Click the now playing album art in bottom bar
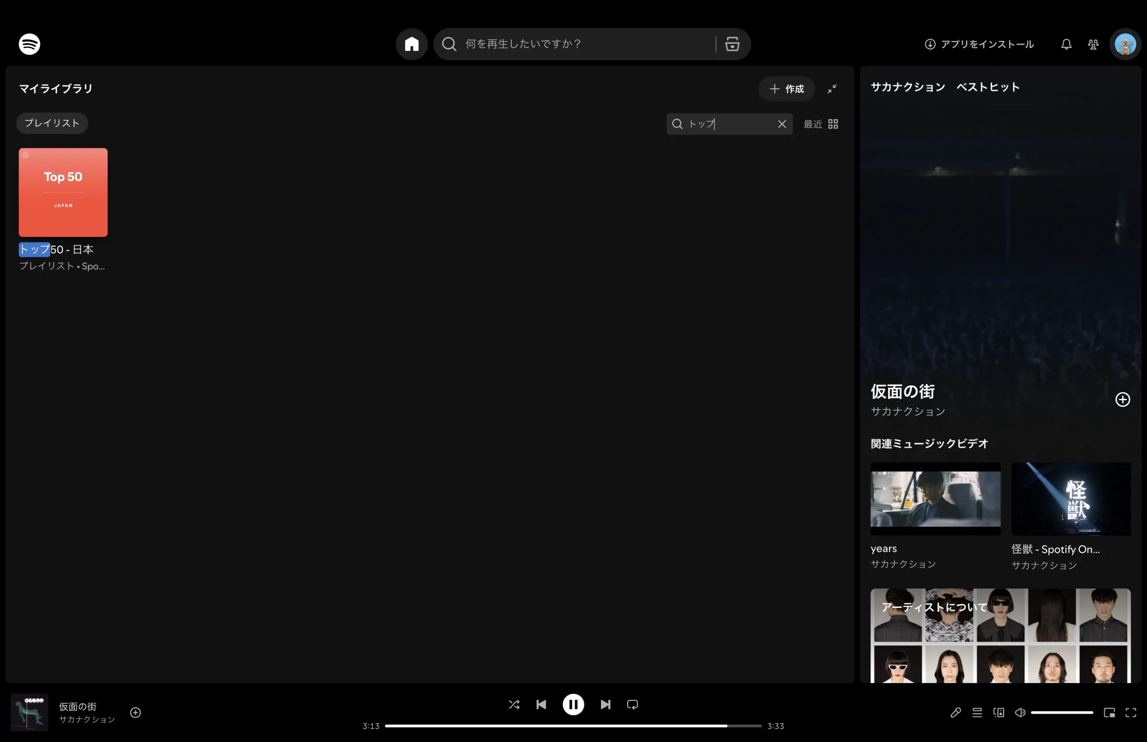 click(29, 712)
